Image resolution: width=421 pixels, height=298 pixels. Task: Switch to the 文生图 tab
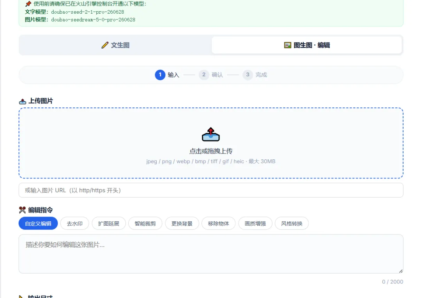tap(116, 45)
